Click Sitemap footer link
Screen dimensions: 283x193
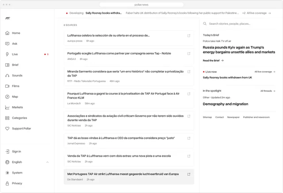pos(207,117)
